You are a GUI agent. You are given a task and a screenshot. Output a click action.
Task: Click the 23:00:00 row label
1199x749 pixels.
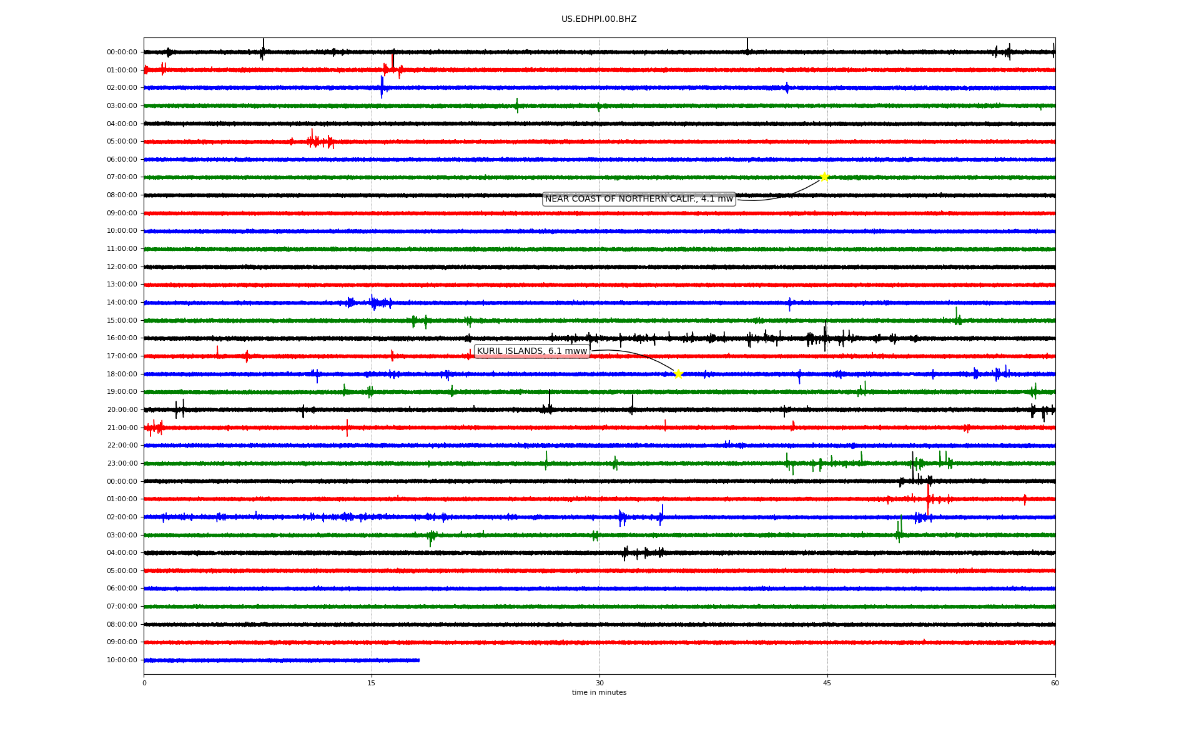pos(122,463)
